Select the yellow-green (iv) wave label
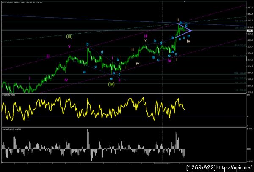 111,84
